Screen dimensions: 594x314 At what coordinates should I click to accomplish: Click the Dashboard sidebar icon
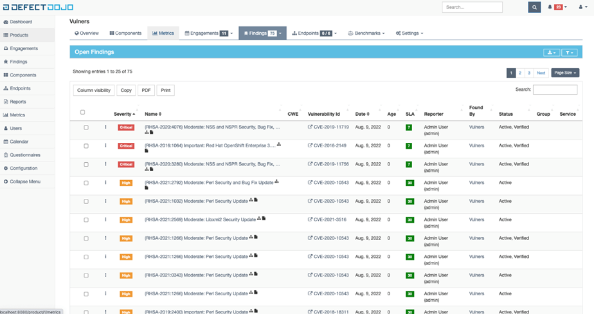(6, 22)
